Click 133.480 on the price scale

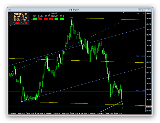coord(149,84)
